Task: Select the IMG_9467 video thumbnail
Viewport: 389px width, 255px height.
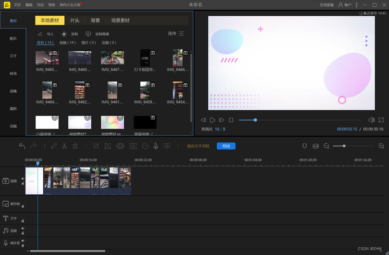Action: pyautogui.click(x=112, y=58)
